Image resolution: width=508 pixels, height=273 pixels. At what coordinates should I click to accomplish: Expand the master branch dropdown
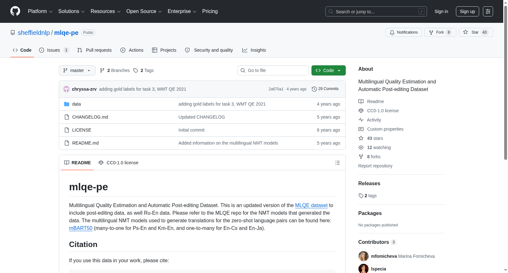point(77,70)
